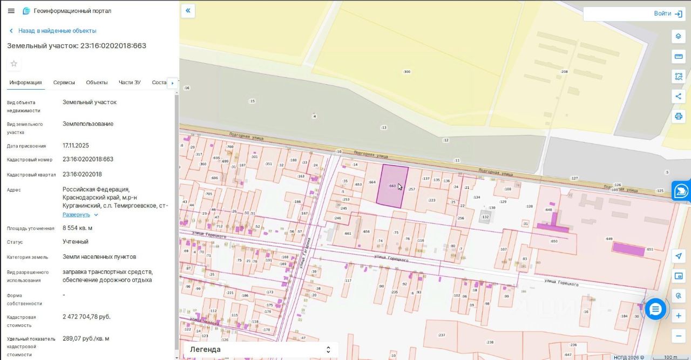Open the chat support round button
691x360 pixels.
(655, 309)
